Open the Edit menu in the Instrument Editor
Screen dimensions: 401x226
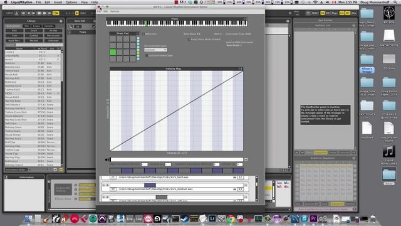pyautogui.click(x=105, y=11)
